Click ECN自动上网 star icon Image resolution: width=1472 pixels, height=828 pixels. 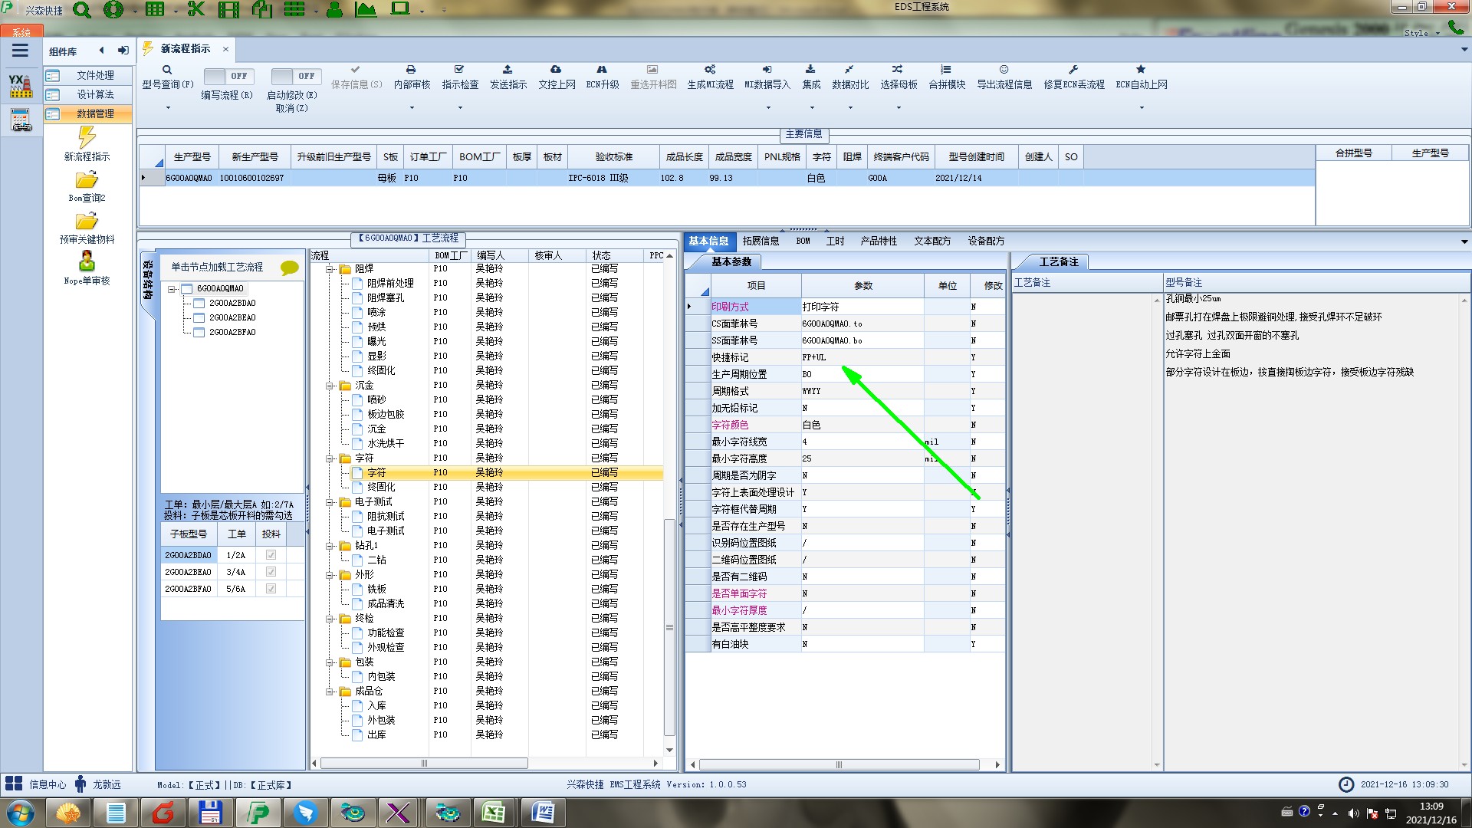1141,70
